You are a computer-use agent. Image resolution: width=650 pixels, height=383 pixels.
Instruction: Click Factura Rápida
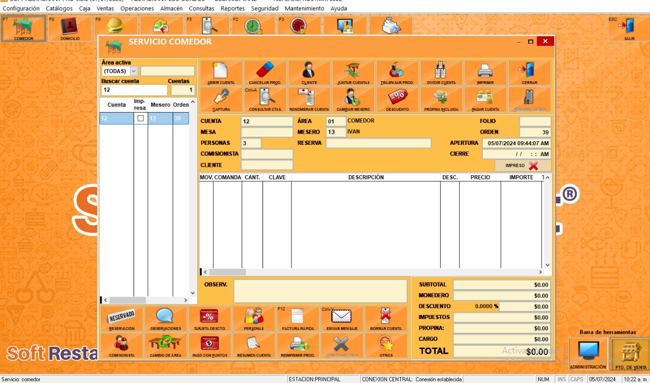298,318
